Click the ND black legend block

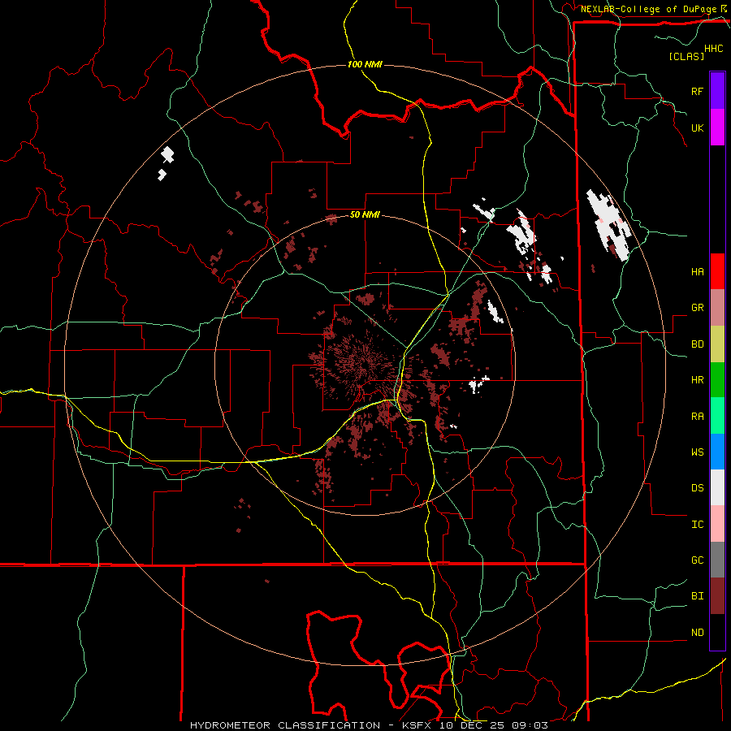point(717,632)
